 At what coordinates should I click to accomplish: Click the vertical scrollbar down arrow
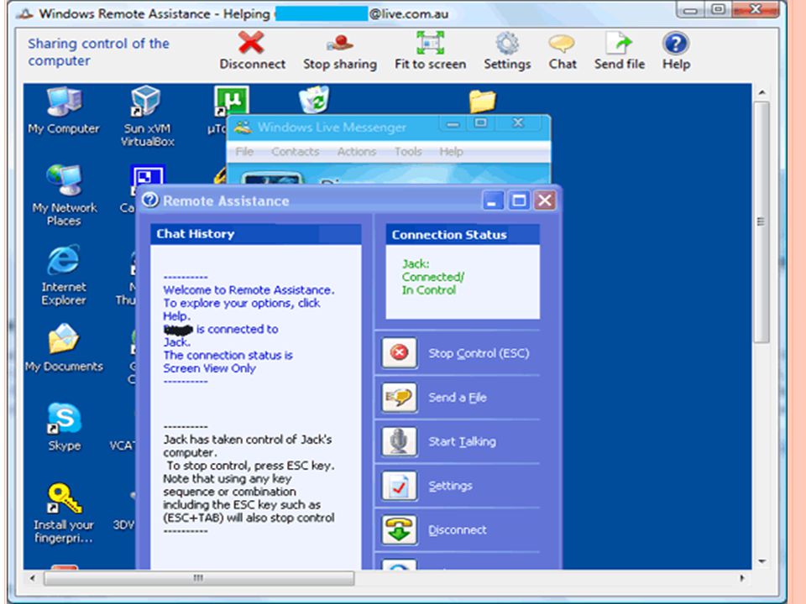[762, 561]
